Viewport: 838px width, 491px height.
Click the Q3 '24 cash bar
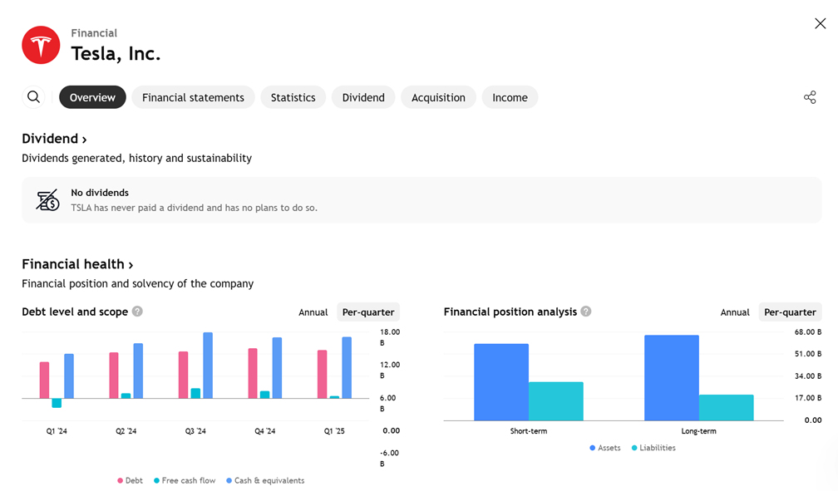208,366
